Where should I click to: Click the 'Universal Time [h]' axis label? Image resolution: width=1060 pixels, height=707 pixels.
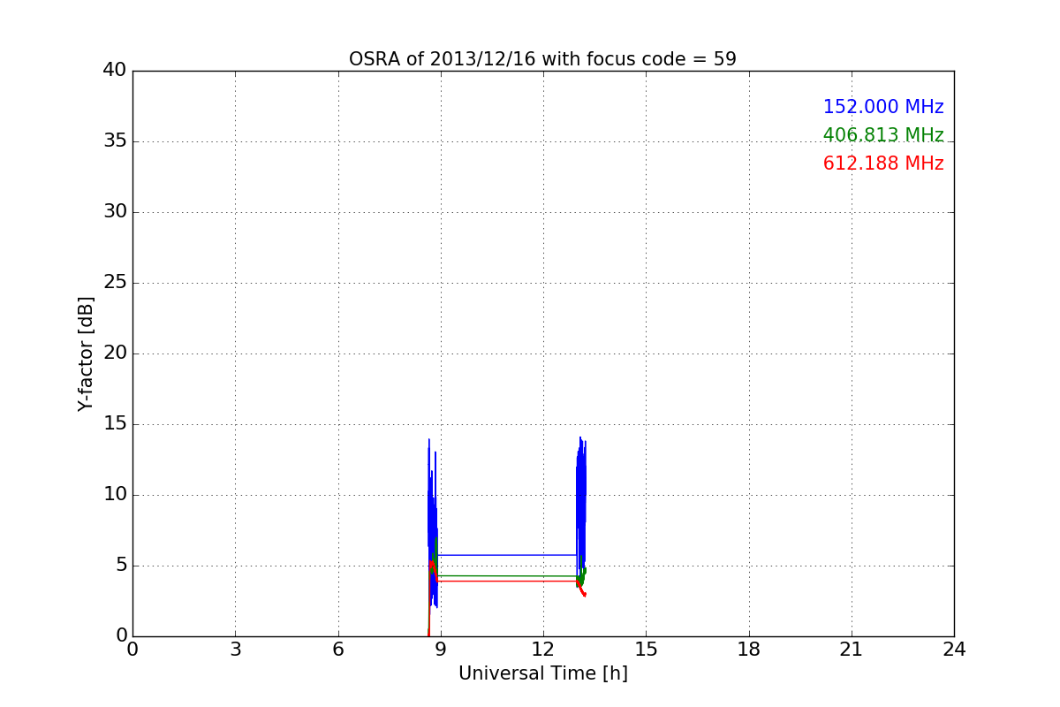542,673
